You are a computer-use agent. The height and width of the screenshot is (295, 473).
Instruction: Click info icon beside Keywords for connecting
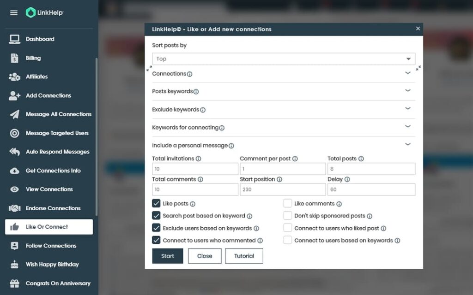[x=222, y=128]
